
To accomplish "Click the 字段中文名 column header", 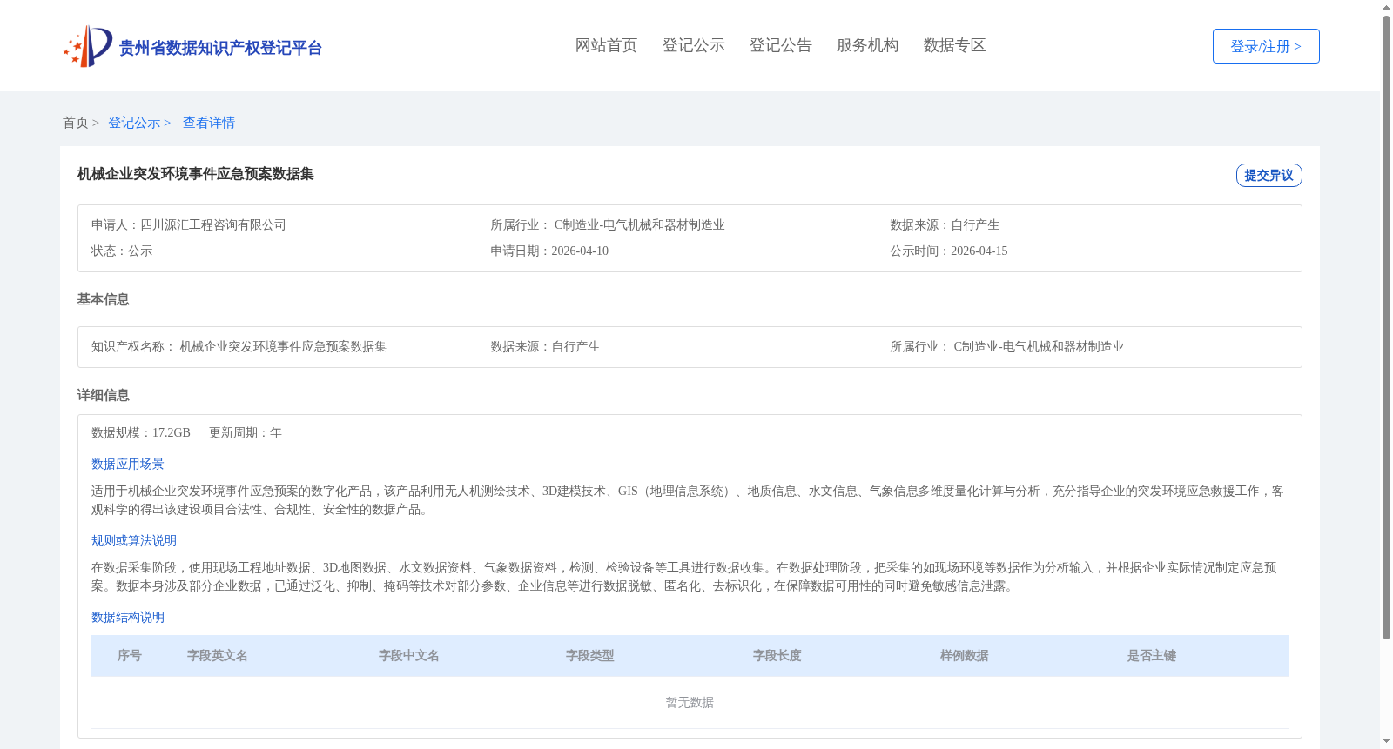I will pos(409,655).
